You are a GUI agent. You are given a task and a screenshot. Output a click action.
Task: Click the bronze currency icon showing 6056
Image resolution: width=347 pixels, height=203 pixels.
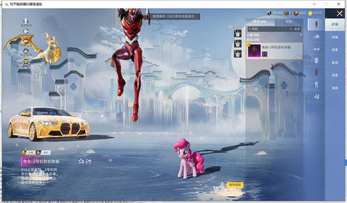[296, 13]
